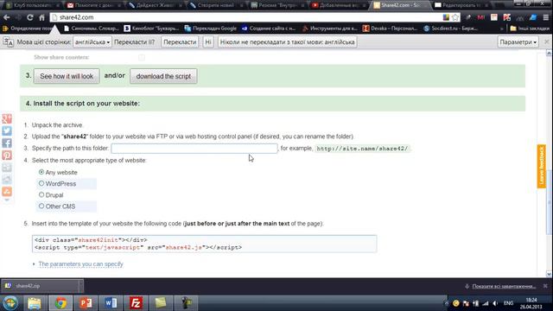Switch to the Добавленные tab

pyautogui.click(x=338, y=5)
